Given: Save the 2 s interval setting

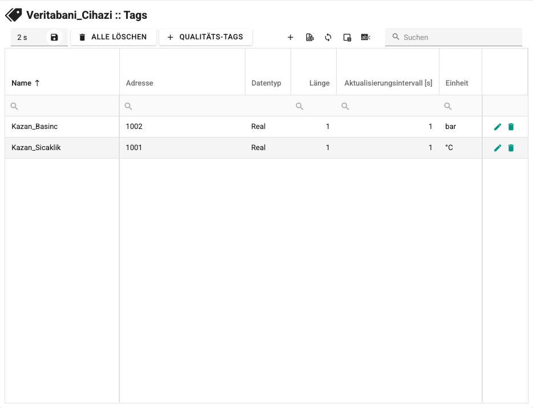Looking at the screenshot, I should 54,38.
